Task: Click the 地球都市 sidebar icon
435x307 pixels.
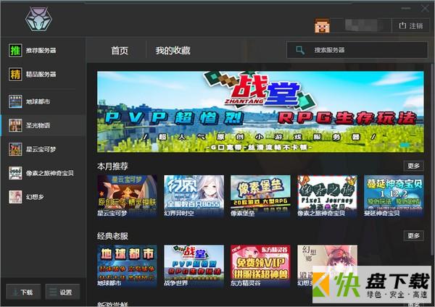Action: 15,101
